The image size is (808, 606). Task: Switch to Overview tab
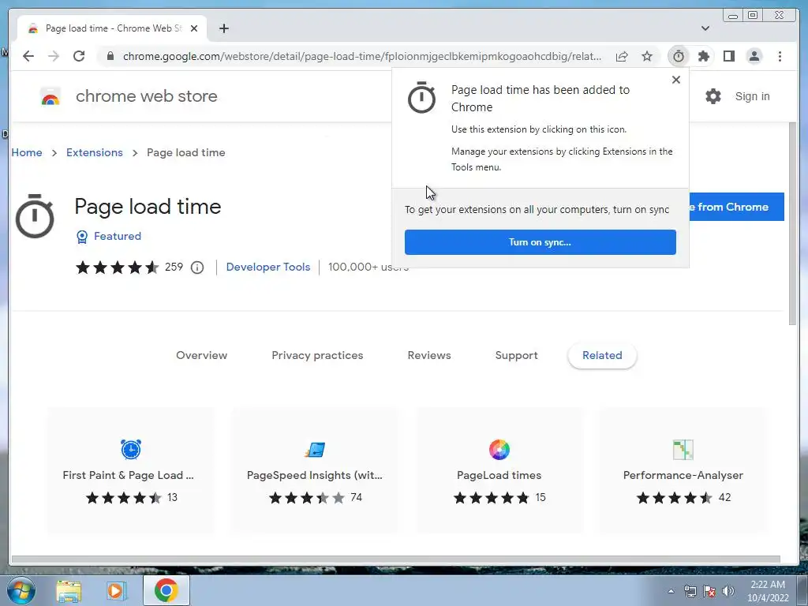[201, 355]
